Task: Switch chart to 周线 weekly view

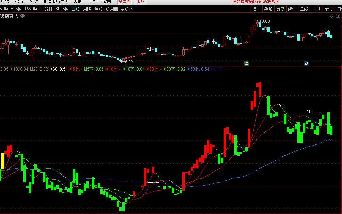Action: (87, 9)
